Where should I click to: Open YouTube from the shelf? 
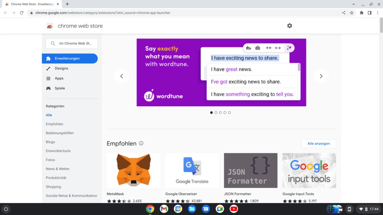234,209
